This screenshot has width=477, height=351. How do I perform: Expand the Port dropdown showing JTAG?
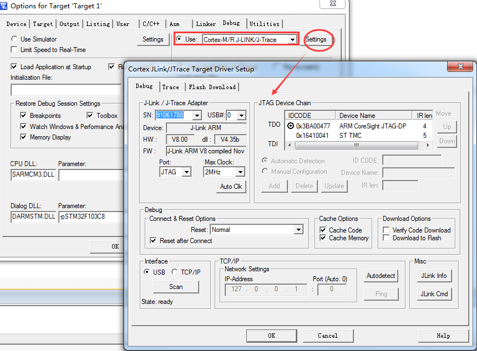pos(186,172)
